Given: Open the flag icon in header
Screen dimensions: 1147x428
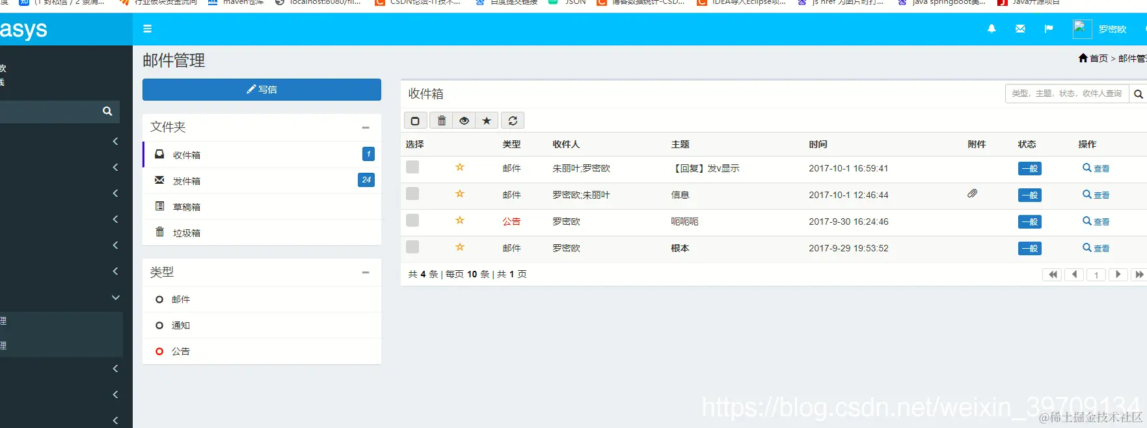Looking at the screenshot, I should coord(1049,29).
